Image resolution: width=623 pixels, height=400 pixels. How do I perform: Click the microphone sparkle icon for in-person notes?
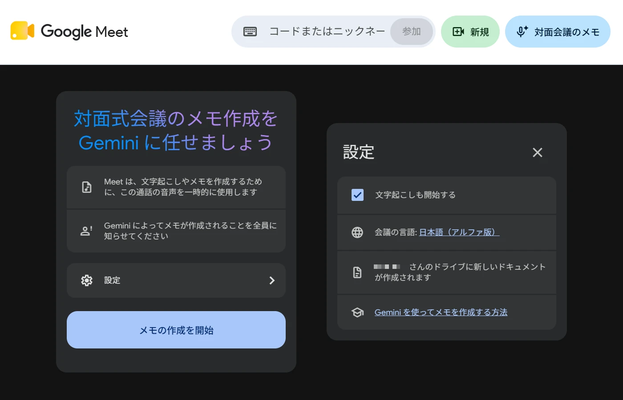point(522,32)
